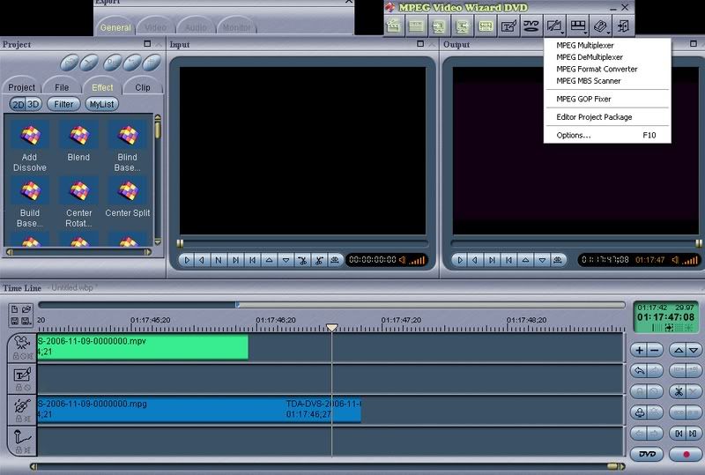Click the voice track microphone icon
Viewport: 705px width, 475px height.
coord(22,436)
